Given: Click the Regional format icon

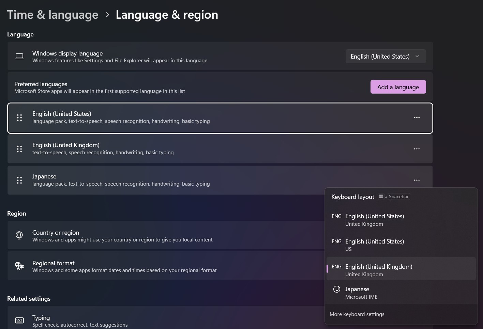Looking at the screenshot, I should [19, 266].
